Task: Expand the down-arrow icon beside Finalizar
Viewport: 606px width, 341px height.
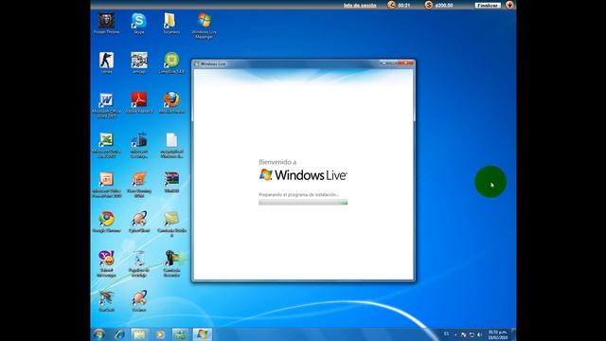Action: pyautogui.click(x=509, y=5)
